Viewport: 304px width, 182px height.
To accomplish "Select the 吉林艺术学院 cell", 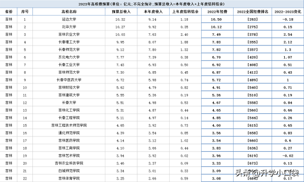I will click(x=69, y=156).
